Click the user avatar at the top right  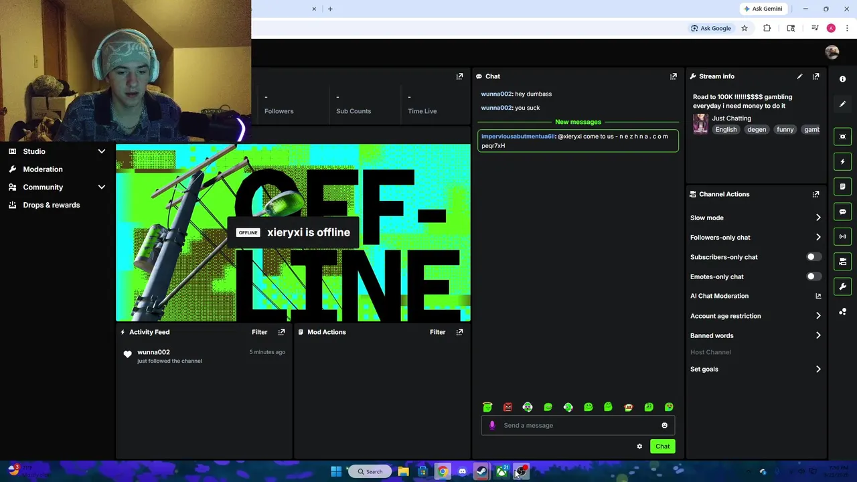(x=832, y=52)
